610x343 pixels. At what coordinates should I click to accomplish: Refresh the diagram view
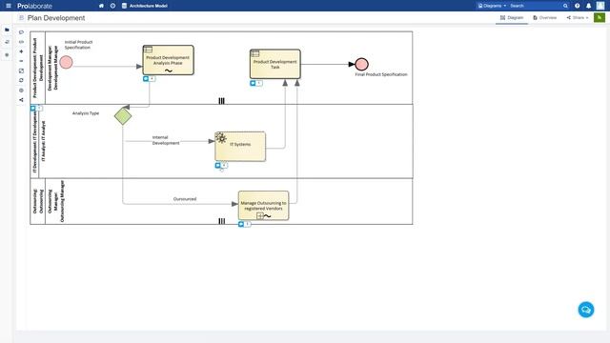click(21, 80)
